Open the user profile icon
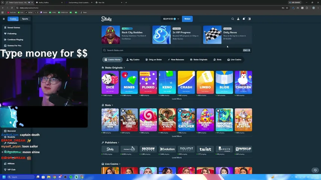Screen dimensions: 321x180 (238, 19)
